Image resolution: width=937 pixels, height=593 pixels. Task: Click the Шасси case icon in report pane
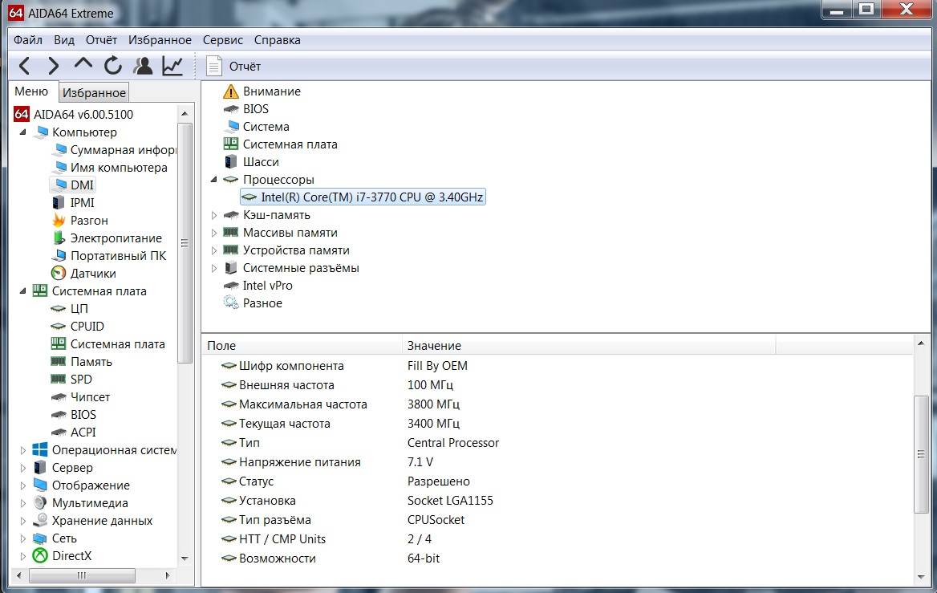231,162
